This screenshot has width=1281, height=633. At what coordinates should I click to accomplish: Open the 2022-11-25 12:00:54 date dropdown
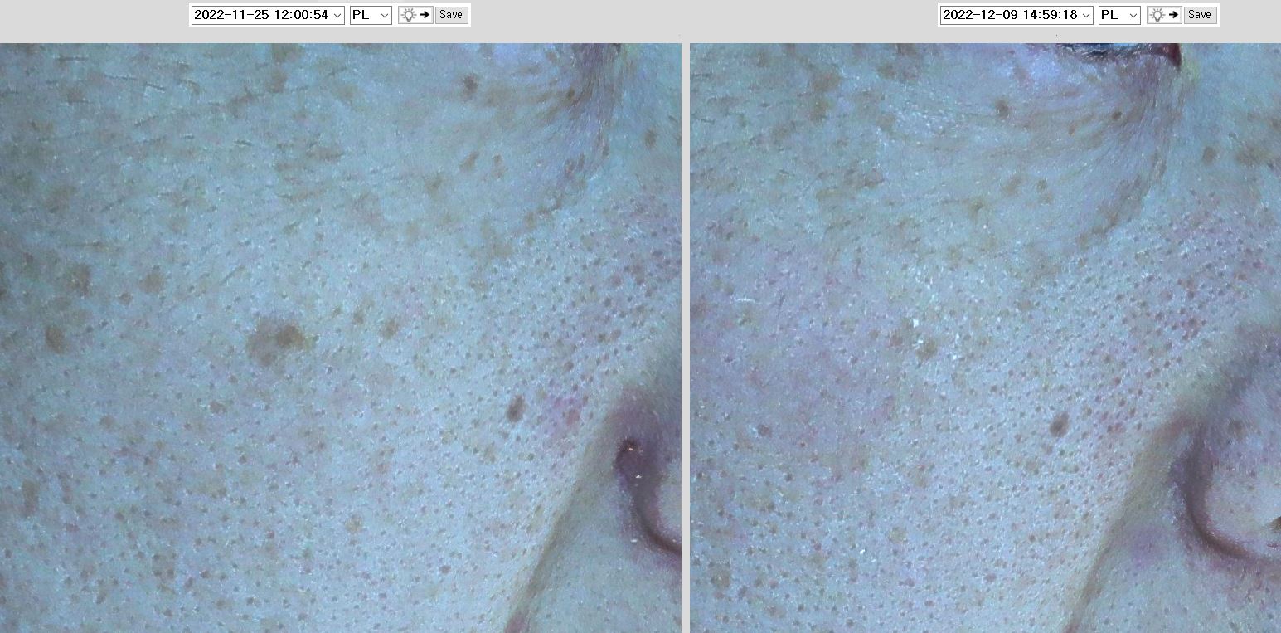coord(267,15)
